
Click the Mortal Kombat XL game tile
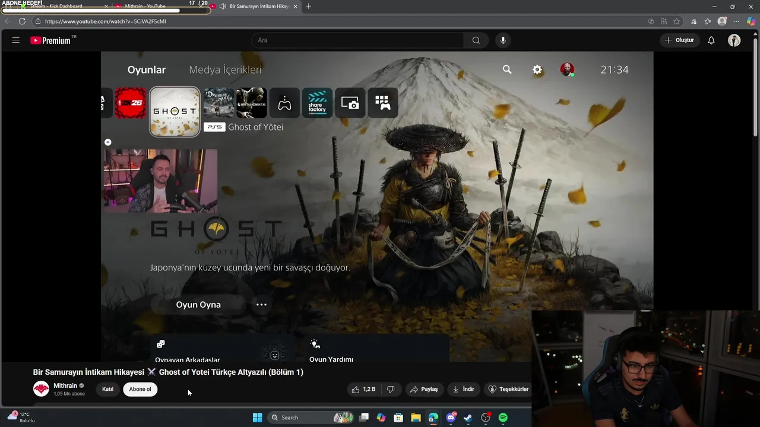(252, 103)
